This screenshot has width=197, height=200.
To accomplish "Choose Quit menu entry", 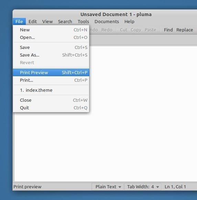I will (x=51, y=108).
